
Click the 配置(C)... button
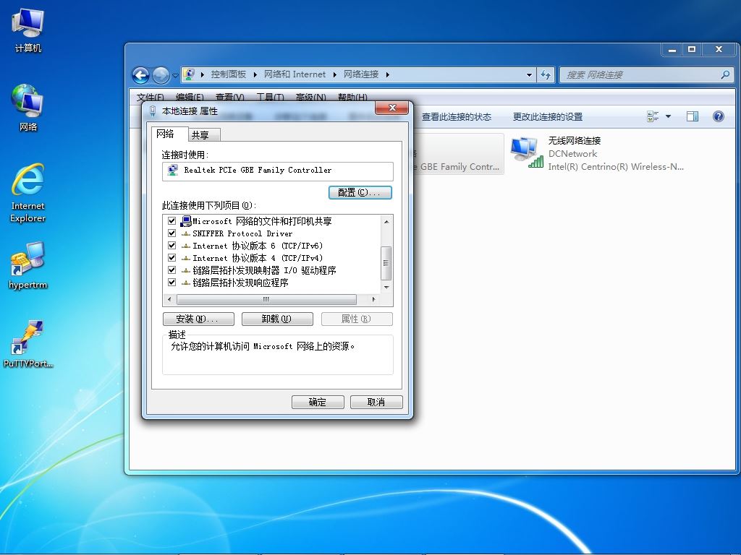[360, 192]
